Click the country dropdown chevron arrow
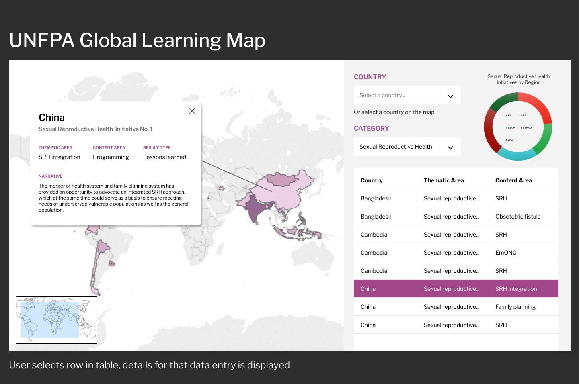Screen dimensions: 579x384 pyautogui.click(x=450, y=96)
